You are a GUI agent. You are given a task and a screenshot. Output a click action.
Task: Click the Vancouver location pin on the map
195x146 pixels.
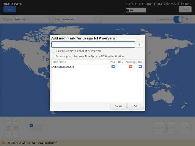[x=24, y=55]
